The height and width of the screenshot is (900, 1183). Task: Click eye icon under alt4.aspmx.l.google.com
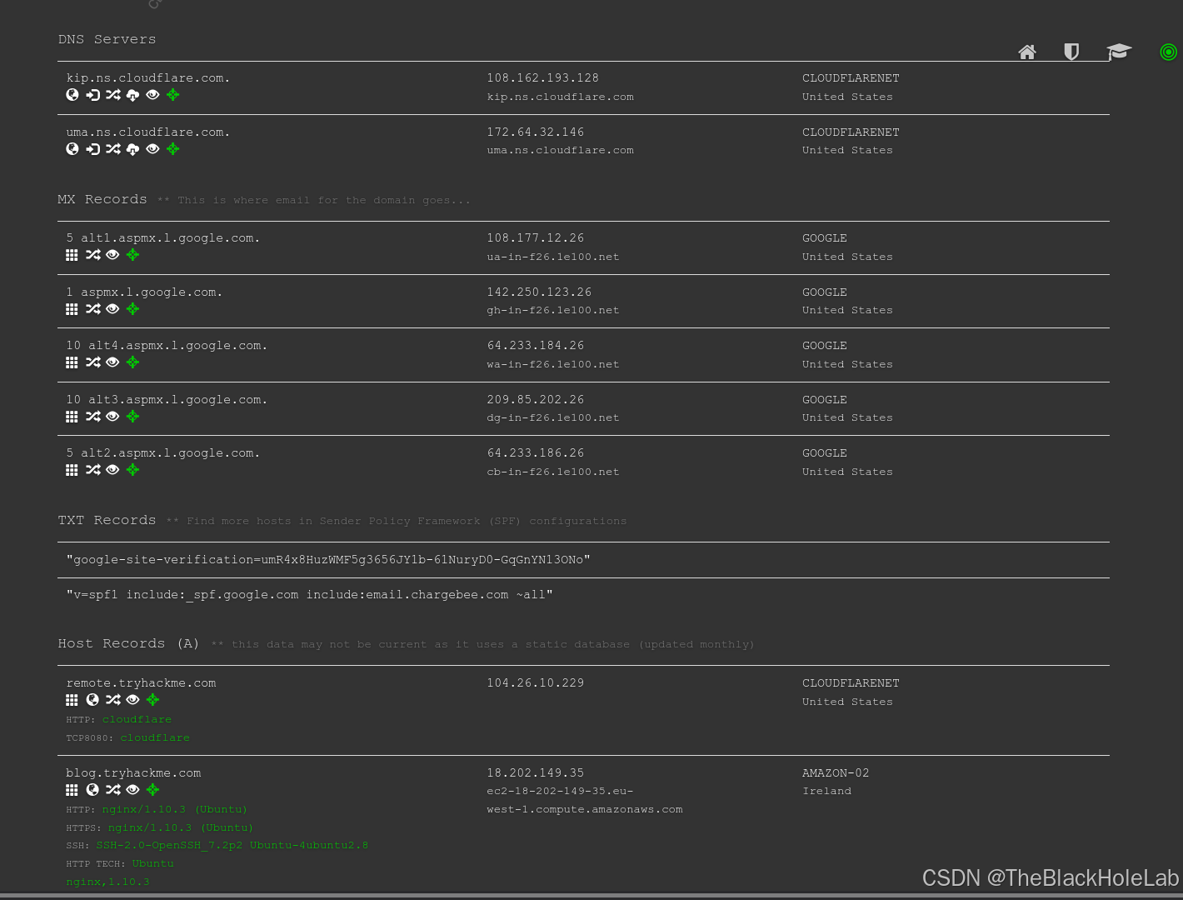112,362
